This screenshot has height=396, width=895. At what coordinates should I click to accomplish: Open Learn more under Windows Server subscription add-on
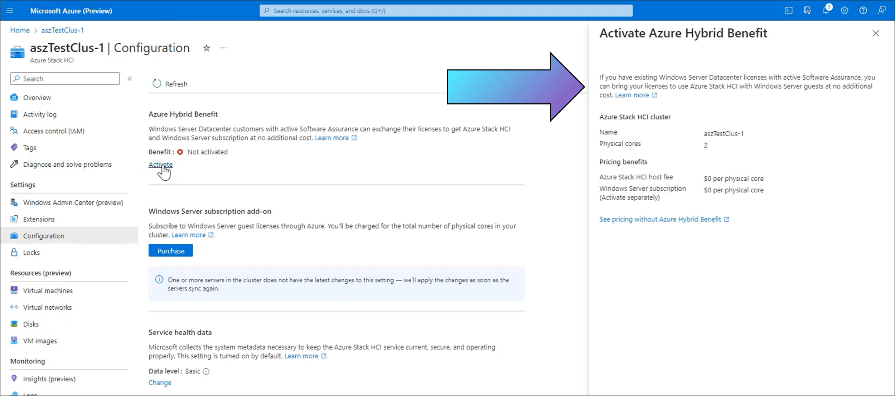pyautogui.click(x=192, y=235)
